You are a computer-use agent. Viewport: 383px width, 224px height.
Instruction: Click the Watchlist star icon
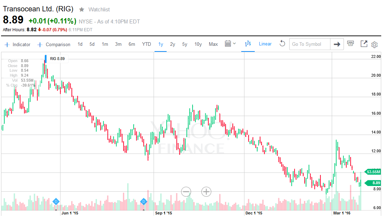pyautogui.click(x=82, y=10)
